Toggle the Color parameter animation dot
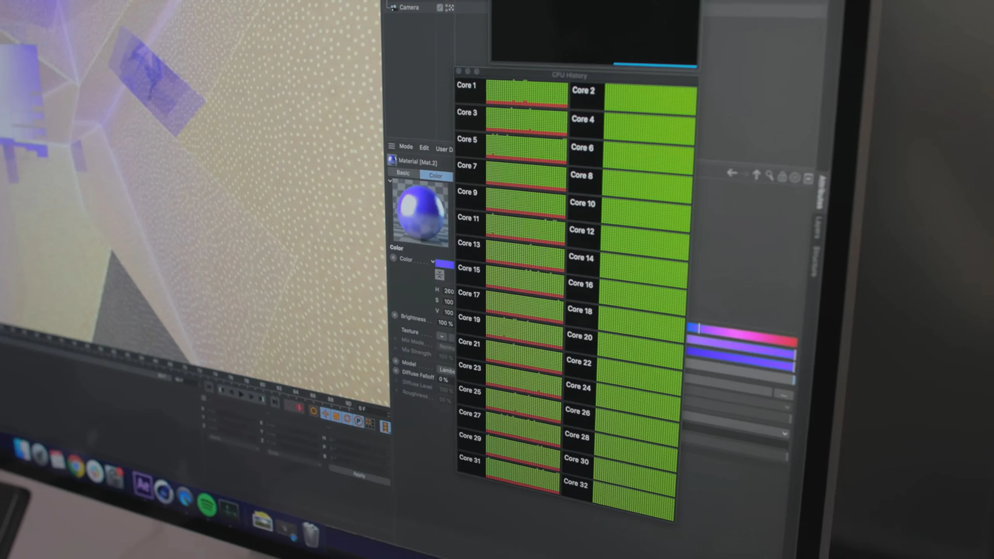This screenshot has height=559, width=994. 393,257
